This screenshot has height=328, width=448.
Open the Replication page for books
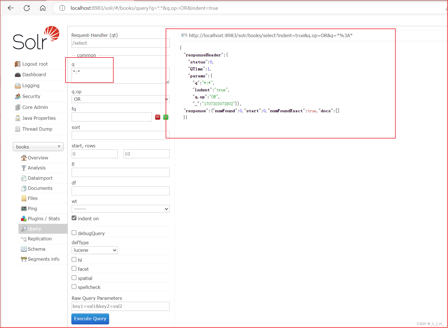[40, 239]
